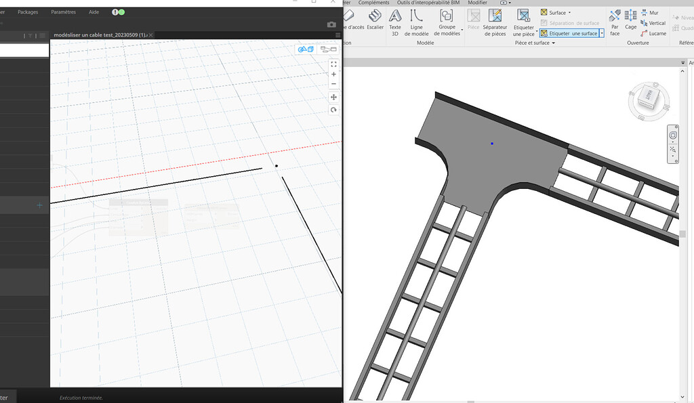Select the Par face opening tool
The width and height of the screenshot is (694, 403).
614,20
